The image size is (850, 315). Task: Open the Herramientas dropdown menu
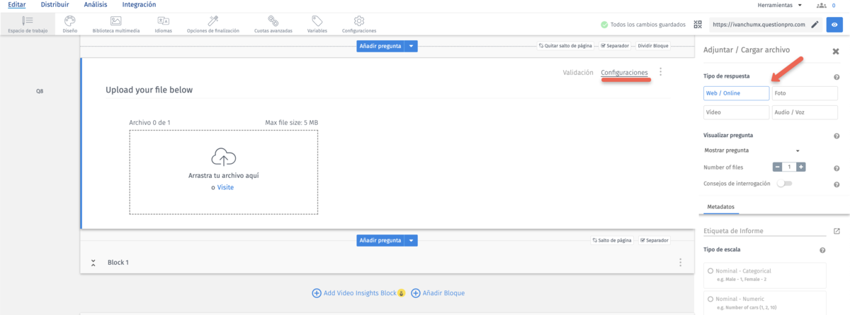[x=781, y=5]
